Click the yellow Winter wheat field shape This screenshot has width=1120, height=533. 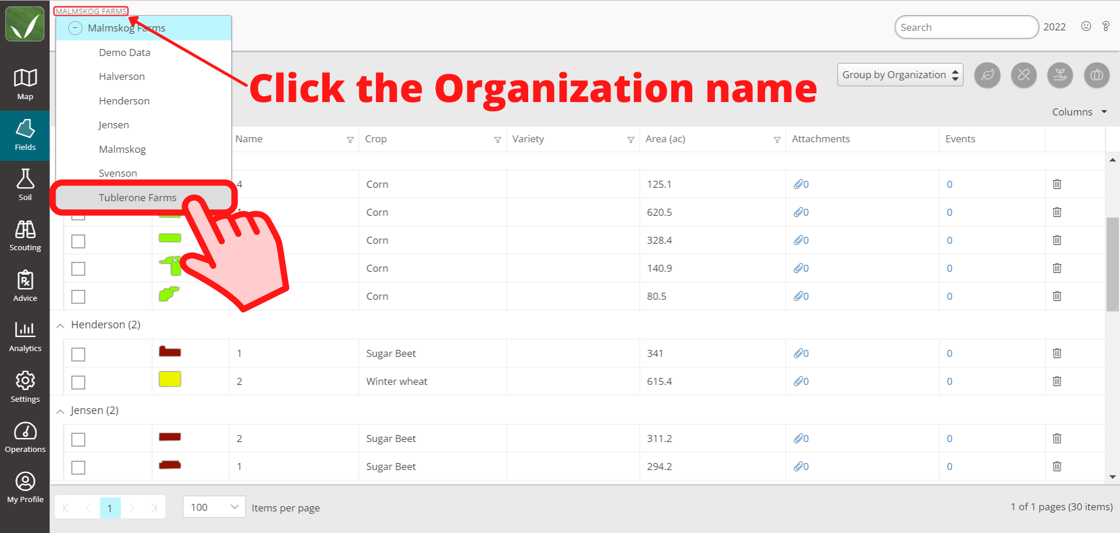170,379
